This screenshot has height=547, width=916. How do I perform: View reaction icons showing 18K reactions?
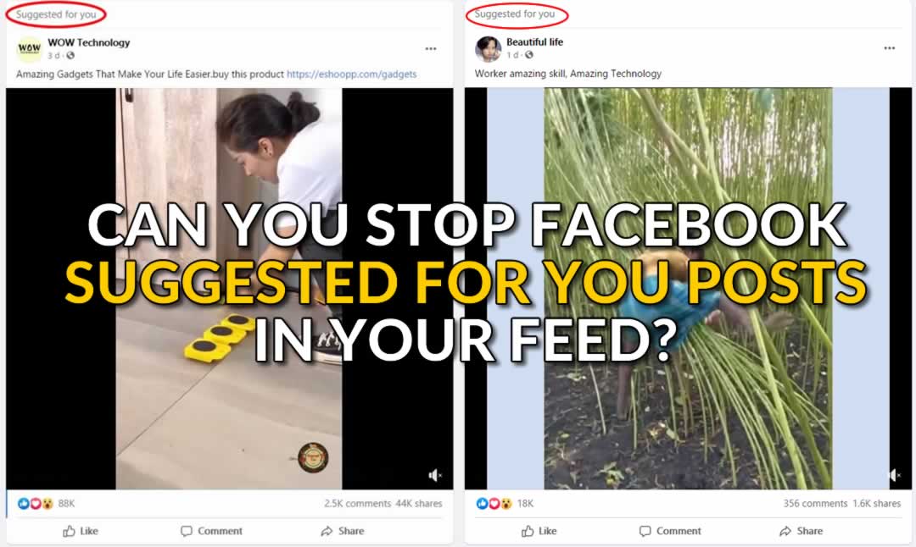coord(494,503)
